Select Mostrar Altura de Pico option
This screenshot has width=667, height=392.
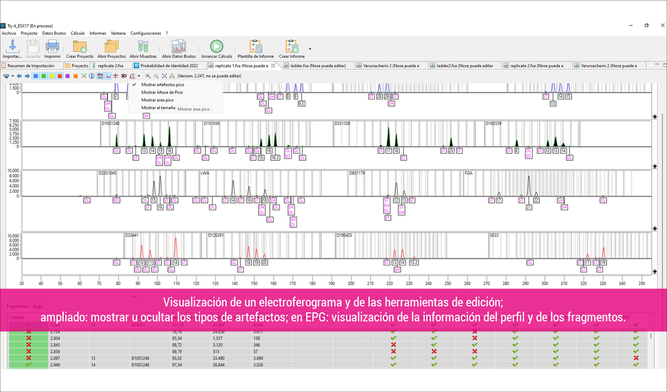click(x=162, y=92)
